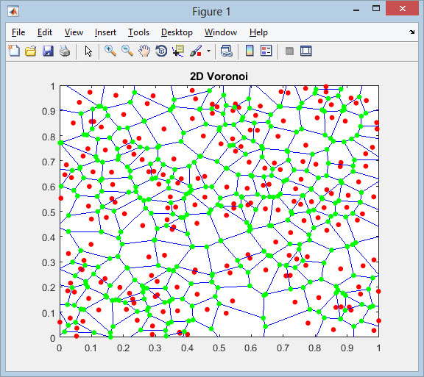This screenshot has width=424, height=377.
Task: Toggle the Edit Plot arrow tool
Action: click(88, 51)
